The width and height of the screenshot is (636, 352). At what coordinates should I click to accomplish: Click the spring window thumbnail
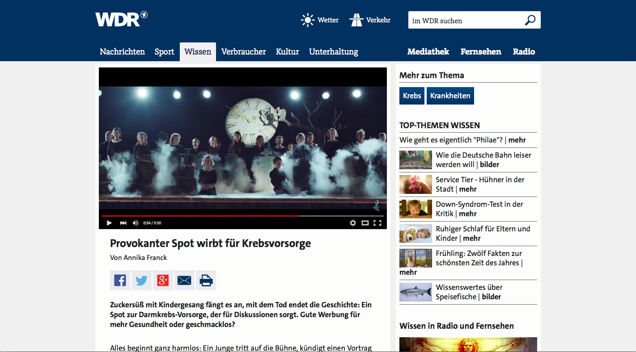(416, 258)
